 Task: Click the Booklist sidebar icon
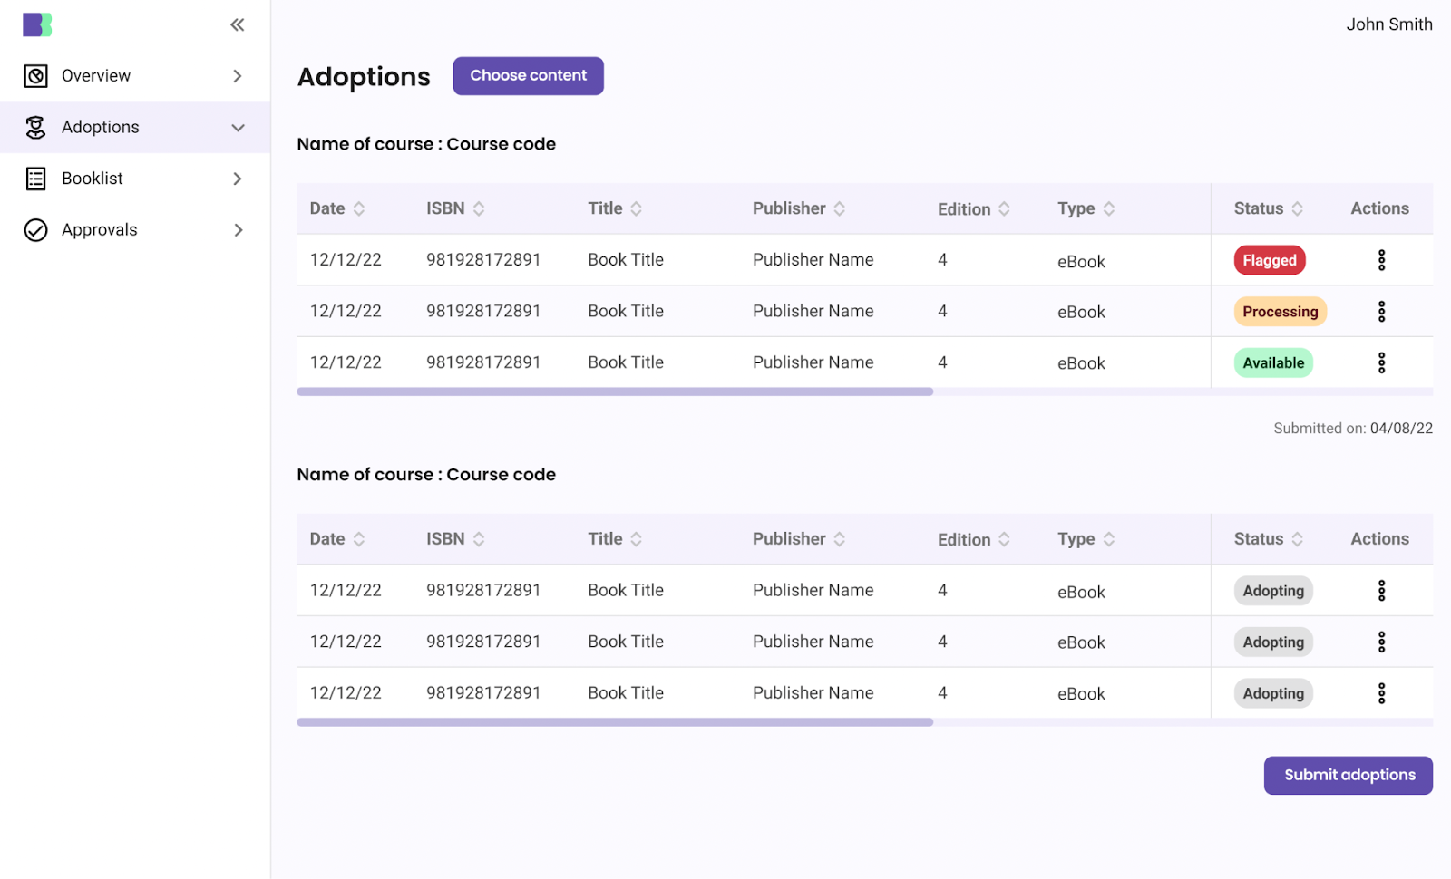(x=35, y=179)
